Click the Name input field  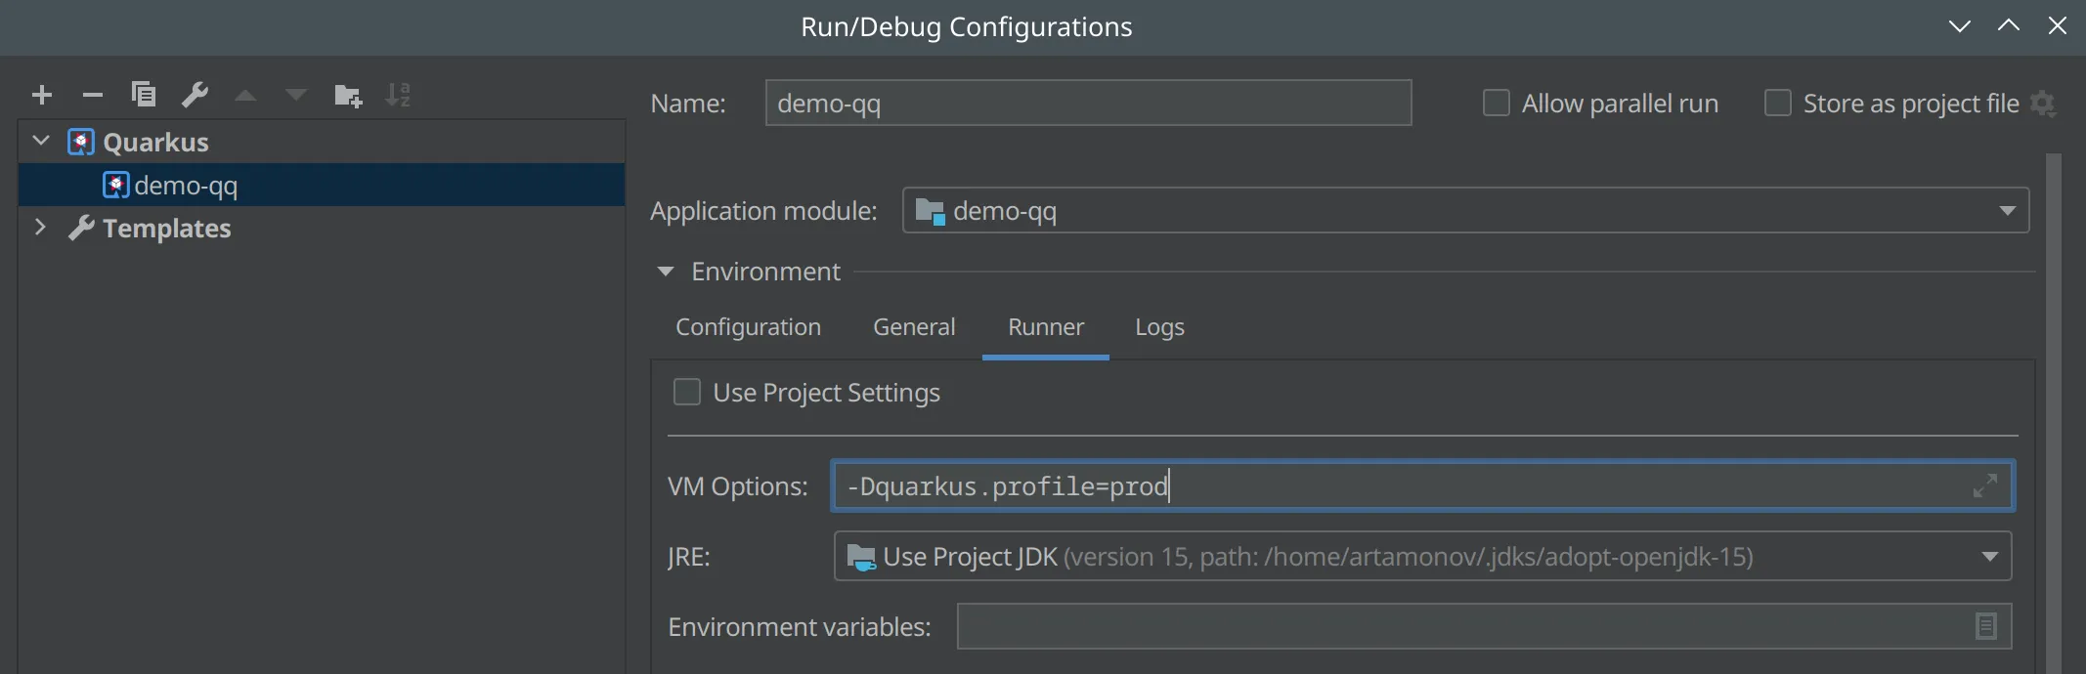pos(1088,104)
